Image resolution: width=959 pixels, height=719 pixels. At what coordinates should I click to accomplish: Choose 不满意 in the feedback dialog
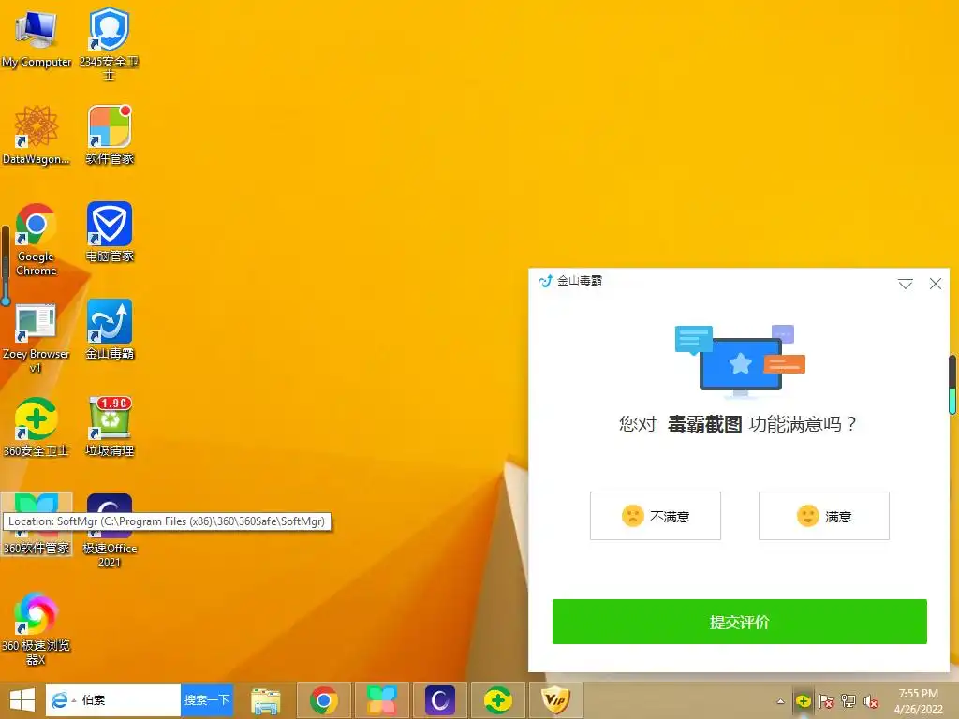click(x=655, y=516)
